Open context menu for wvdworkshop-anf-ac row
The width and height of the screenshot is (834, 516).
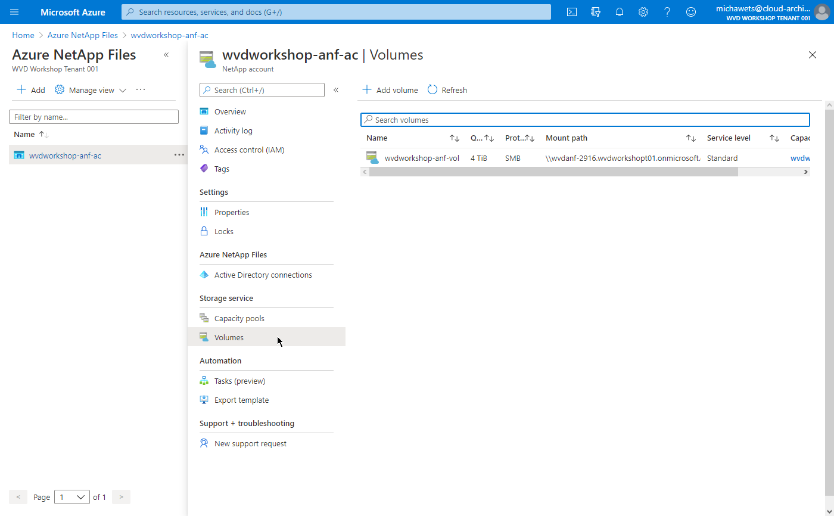pos(179,155)
